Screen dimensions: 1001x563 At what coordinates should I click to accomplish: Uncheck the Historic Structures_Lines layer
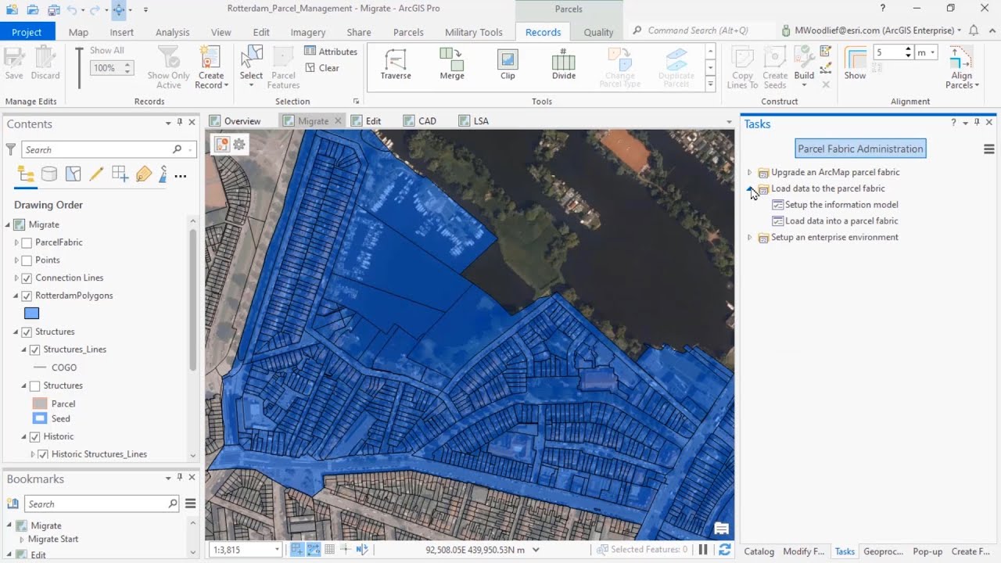click(x=43, y=454)
